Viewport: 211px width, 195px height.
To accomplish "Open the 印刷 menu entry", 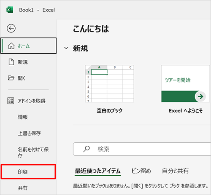I will [28, 171].
